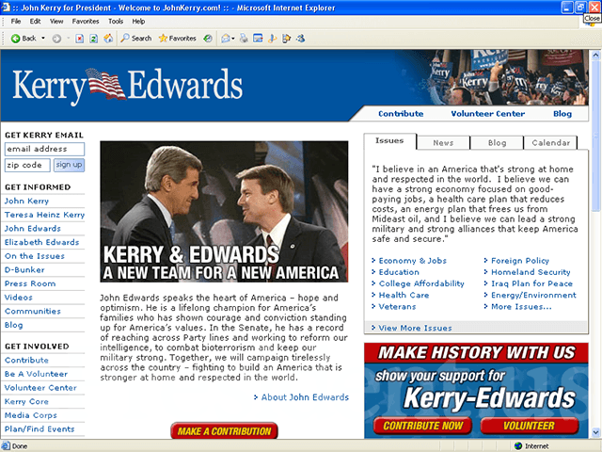Click the red Volunteer button

pyautogui.click(x=529, y=426)
